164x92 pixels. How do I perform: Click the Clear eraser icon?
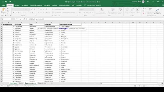(x=143, y=13)
